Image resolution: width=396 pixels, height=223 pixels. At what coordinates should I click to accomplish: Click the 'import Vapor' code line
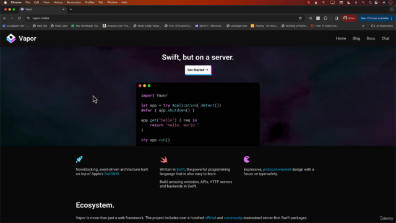point(154,95)
